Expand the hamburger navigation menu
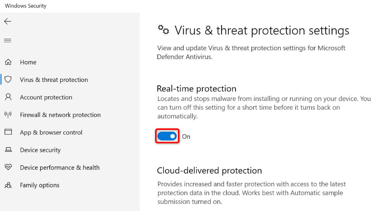Screen dimensions: 391x211 click(8, 40)
